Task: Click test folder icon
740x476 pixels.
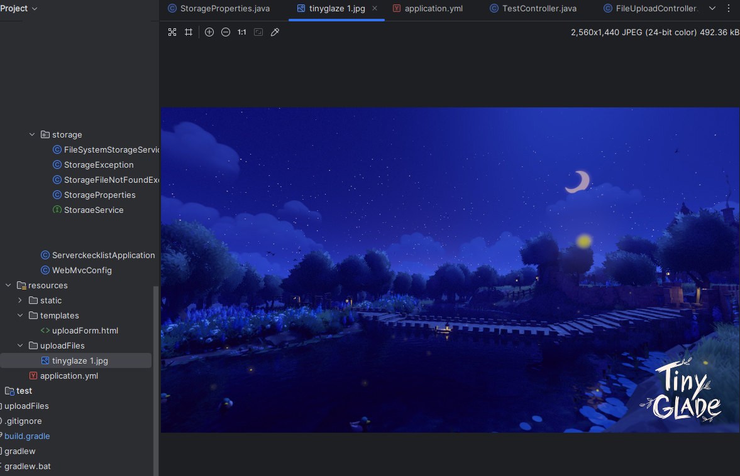Action: click(x=9, y=391)
